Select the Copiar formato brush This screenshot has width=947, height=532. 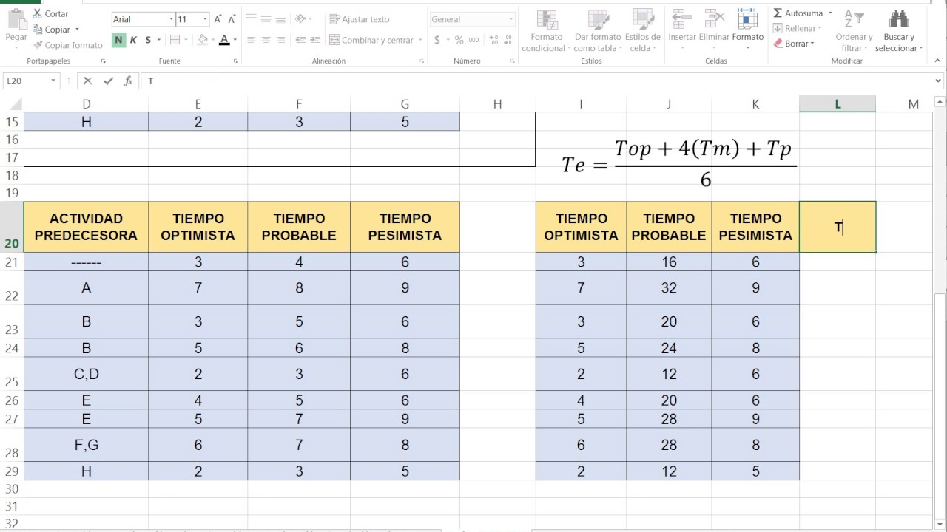67,45
